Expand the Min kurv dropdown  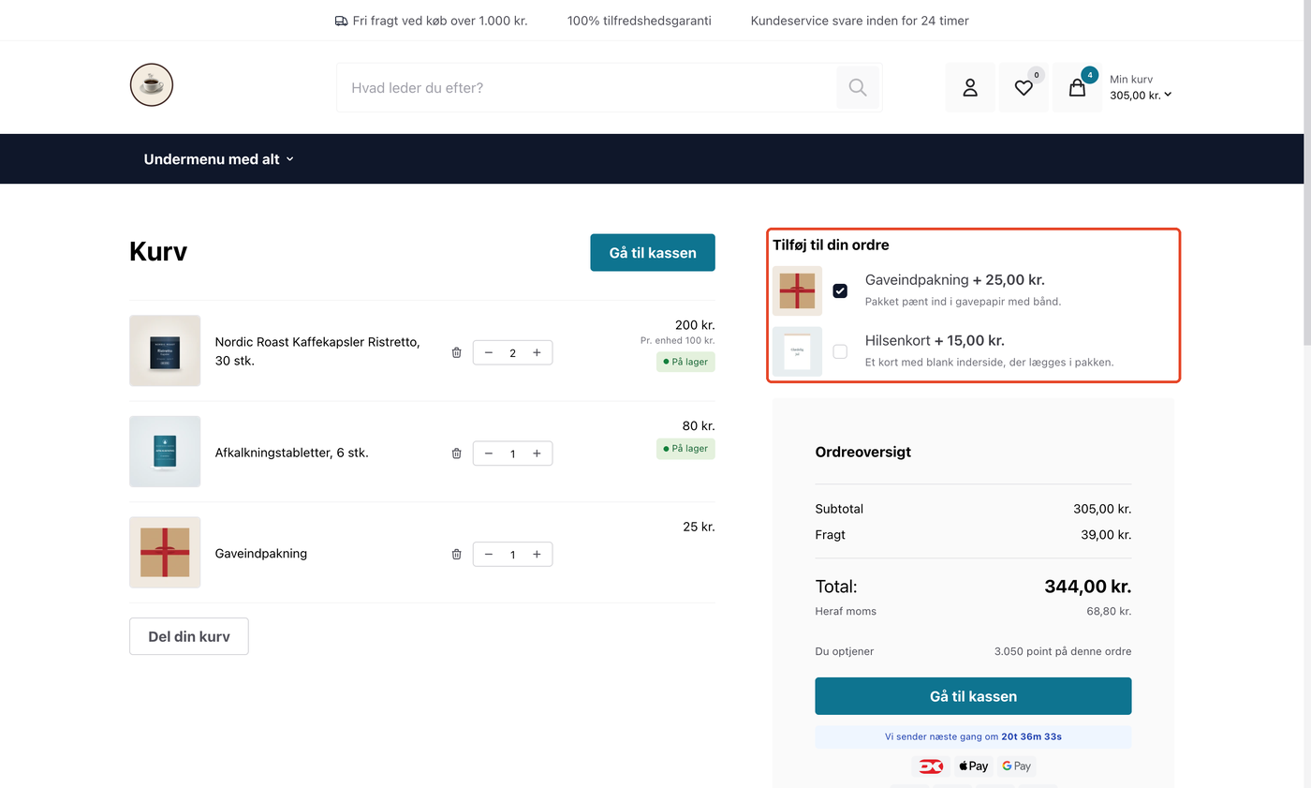(1141, 87)
